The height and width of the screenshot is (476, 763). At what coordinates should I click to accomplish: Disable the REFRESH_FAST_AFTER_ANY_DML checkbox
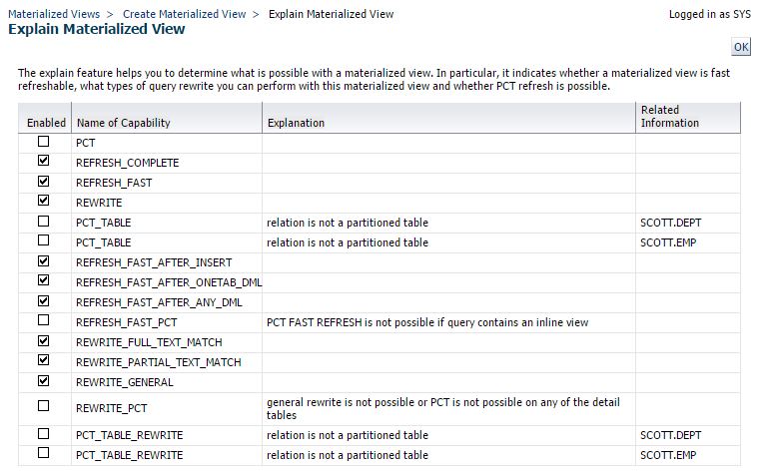point(43,300)
